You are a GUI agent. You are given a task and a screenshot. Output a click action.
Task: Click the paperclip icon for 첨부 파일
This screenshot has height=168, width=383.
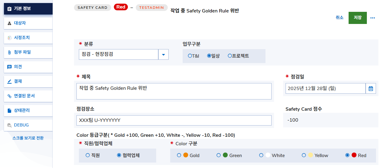click(x=9, y=52)
